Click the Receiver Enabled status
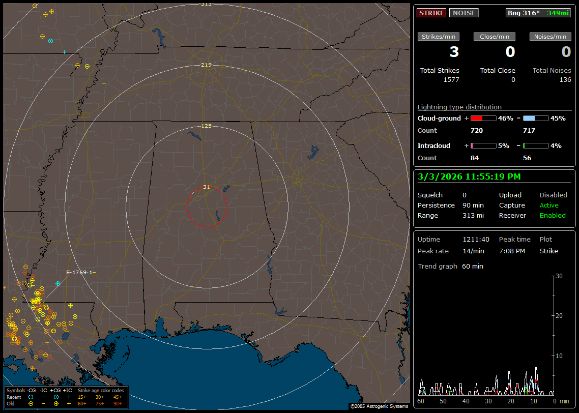Image resolution: width=579 pixels, height=413 pixels. point(553,216)
